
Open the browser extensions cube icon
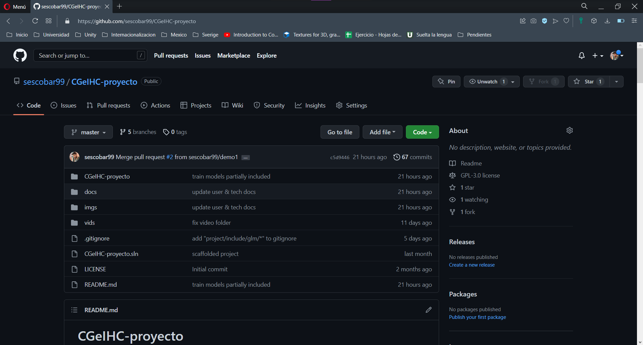(594, 21)
